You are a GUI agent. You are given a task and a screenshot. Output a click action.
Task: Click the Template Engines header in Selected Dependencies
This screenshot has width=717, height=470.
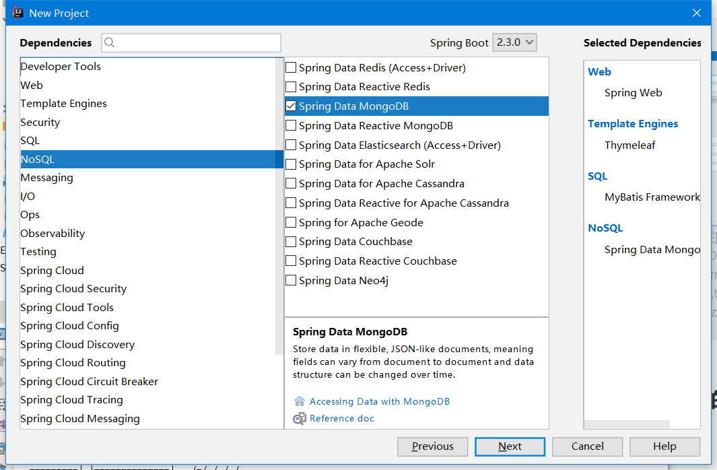tap(633, 124)
